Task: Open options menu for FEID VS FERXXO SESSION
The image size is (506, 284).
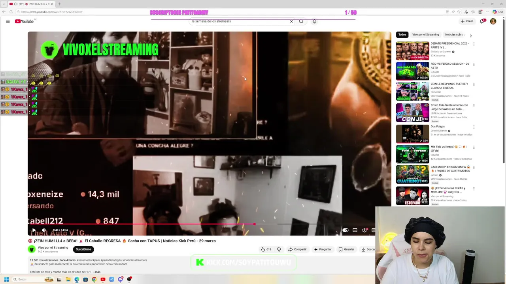Action: (474, 64)
